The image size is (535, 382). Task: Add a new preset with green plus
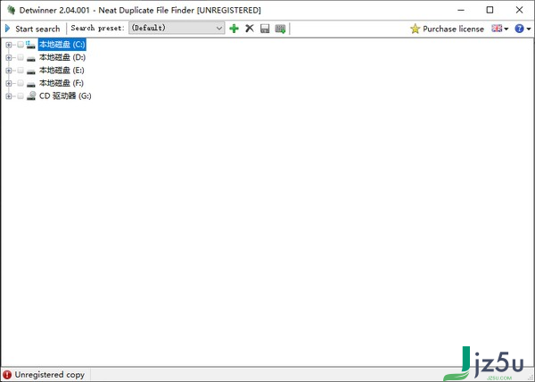tap(234, 29)
